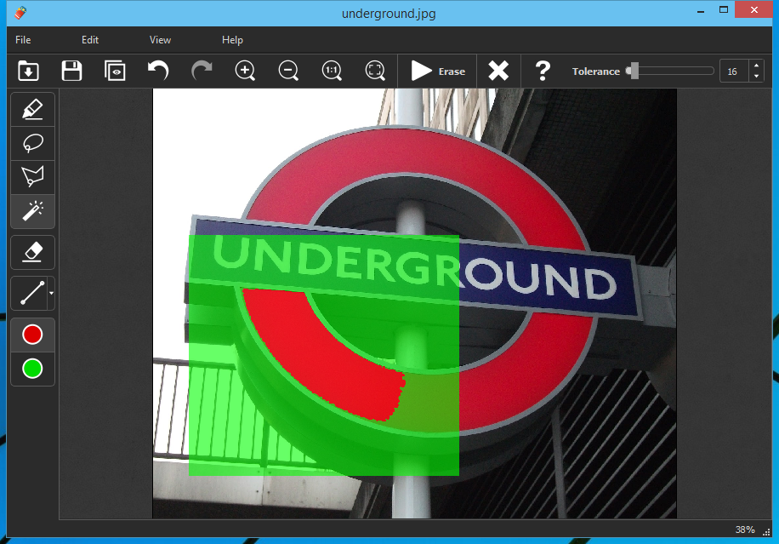Viewport: 779px width, 544px height.
Task: Redo the undone action
Action: [202, 71]
